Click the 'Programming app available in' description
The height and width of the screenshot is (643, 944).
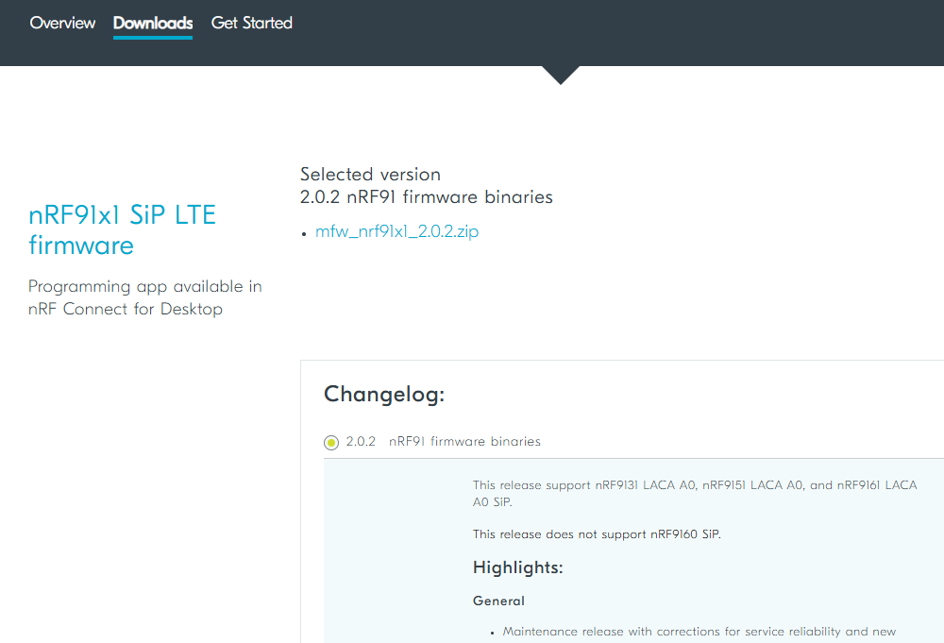click(145, 297)
